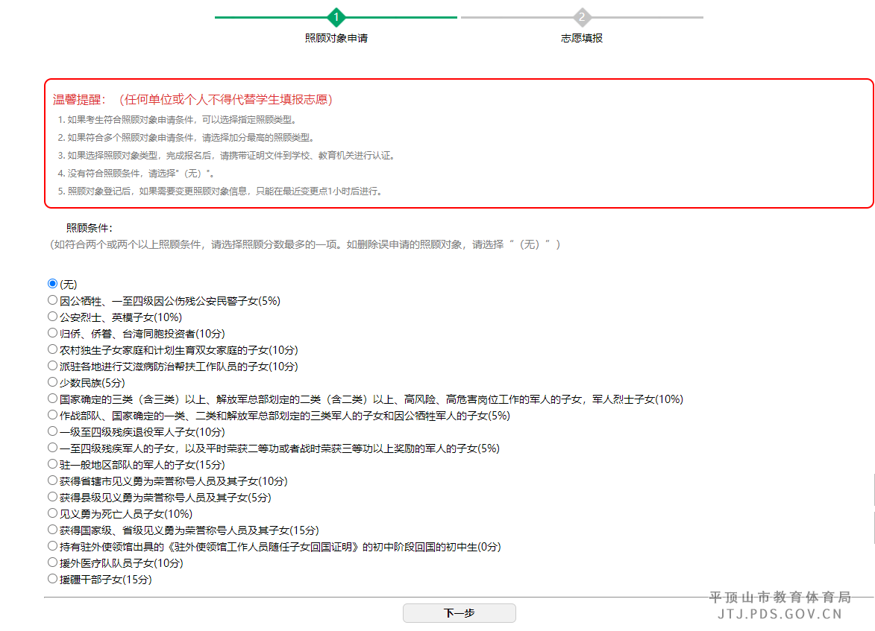
Task: Select 一级至四级残疾退役军人子女(10分) option
Action: click(x=52, y=431)
